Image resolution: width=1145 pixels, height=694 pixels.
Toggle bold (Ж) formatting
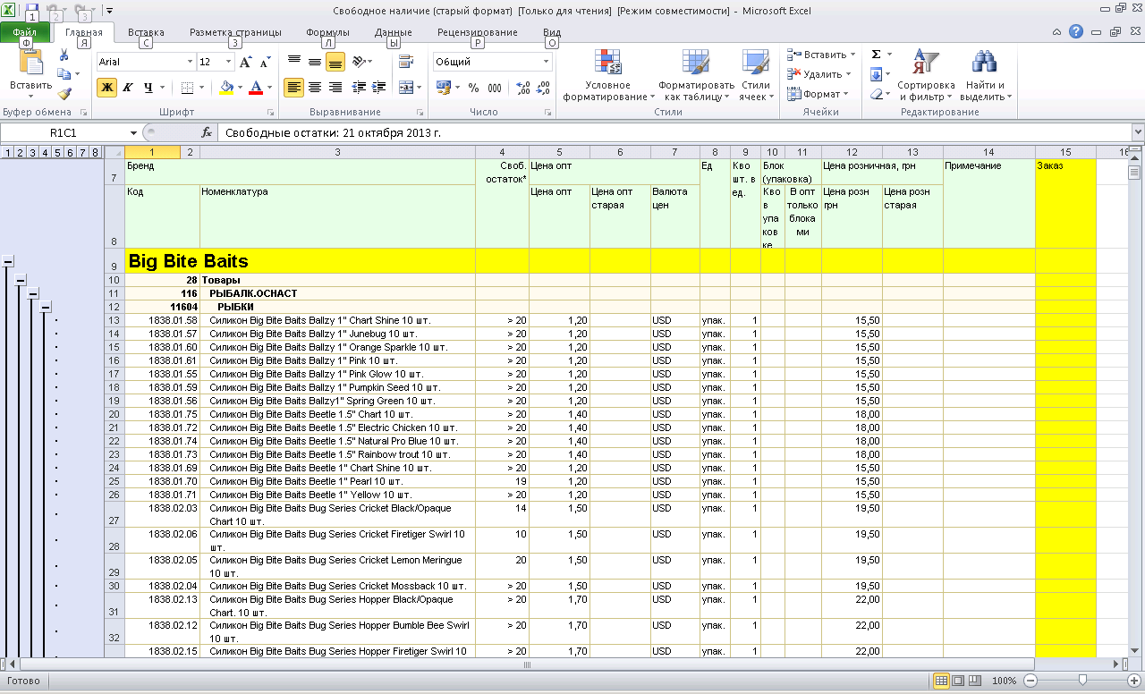pos(107,88)
